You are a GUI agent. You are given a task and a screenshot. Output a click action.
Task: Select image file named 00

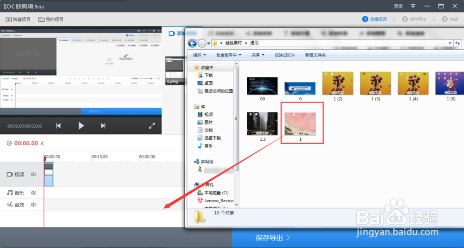(262, 89)
